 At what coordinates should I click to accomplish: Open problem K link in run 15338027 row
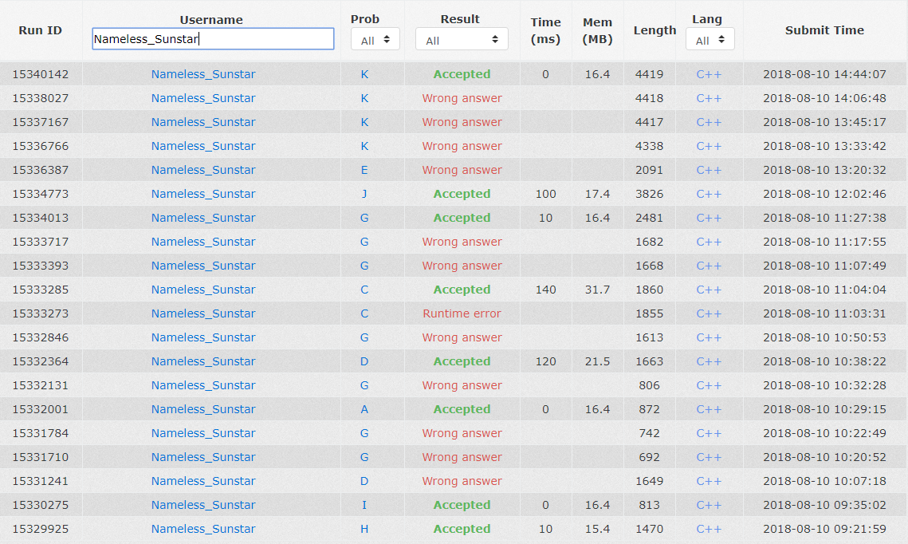click(364, 98)
